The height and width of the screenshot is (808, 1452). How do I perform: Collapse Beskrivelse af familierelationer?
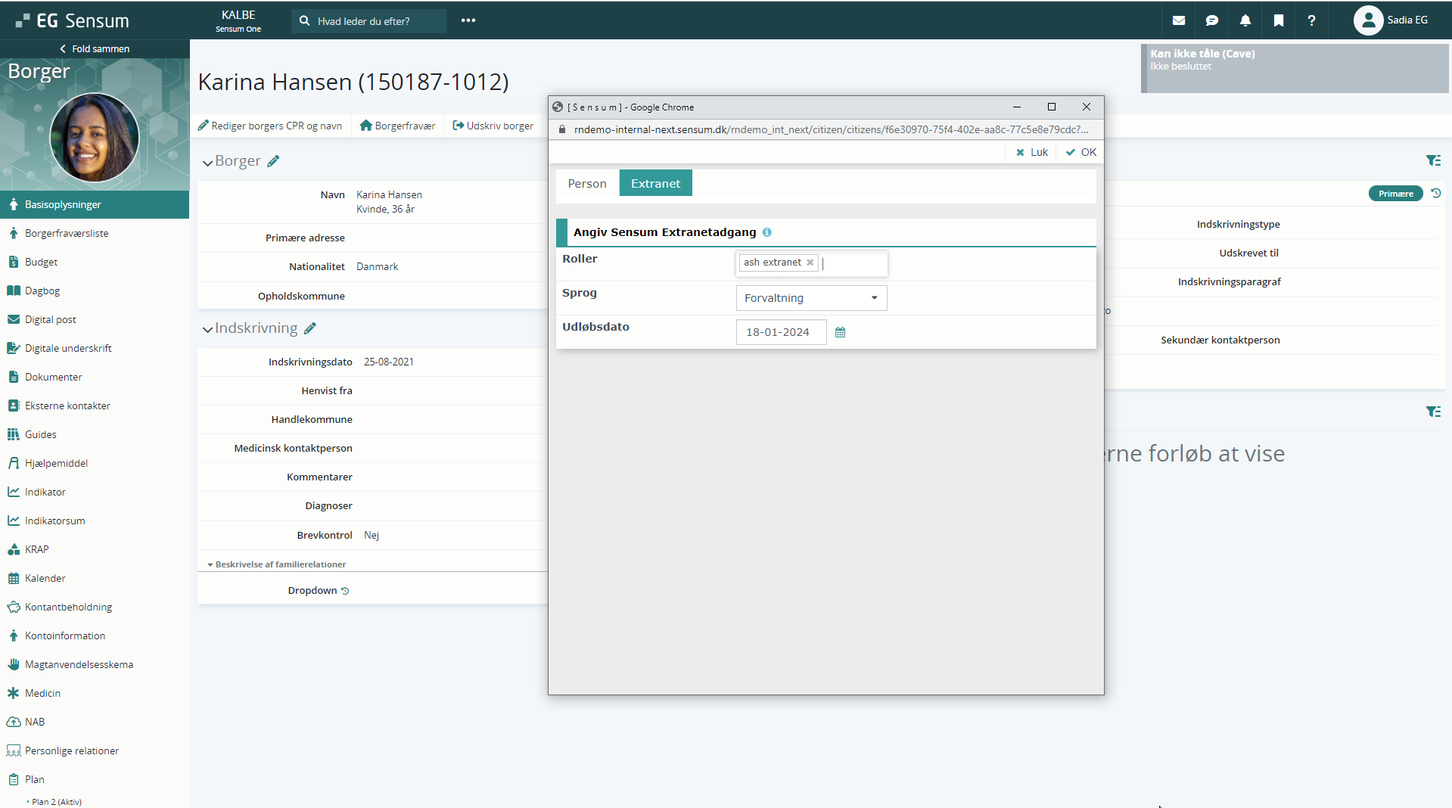click(x=276, y=564)
